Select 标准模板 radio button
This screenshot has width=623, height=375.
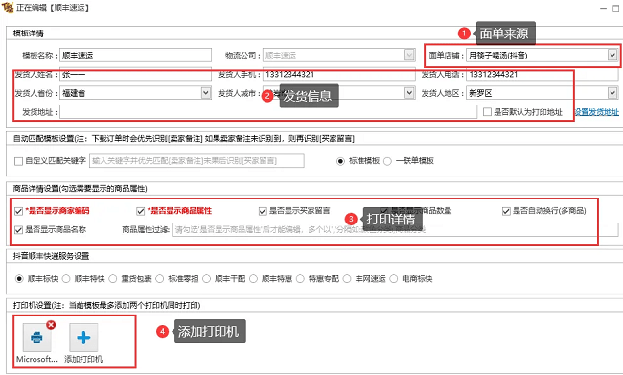coord(340,161)
